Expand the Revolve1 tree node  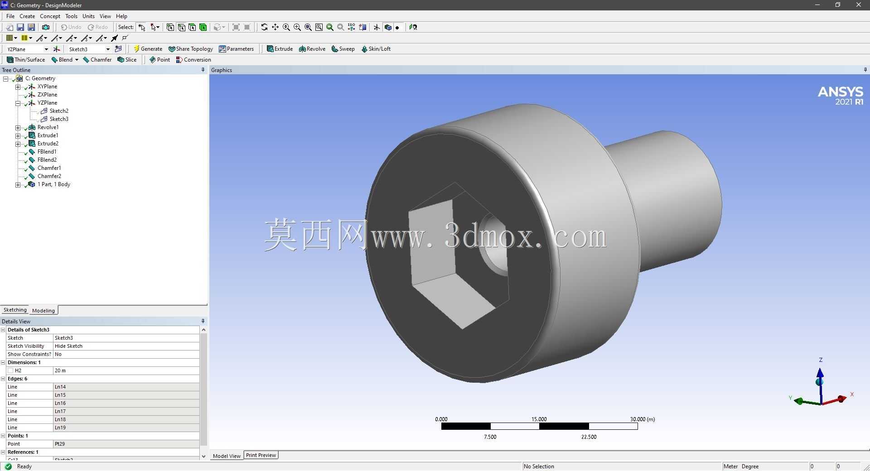tap(18, 128)
